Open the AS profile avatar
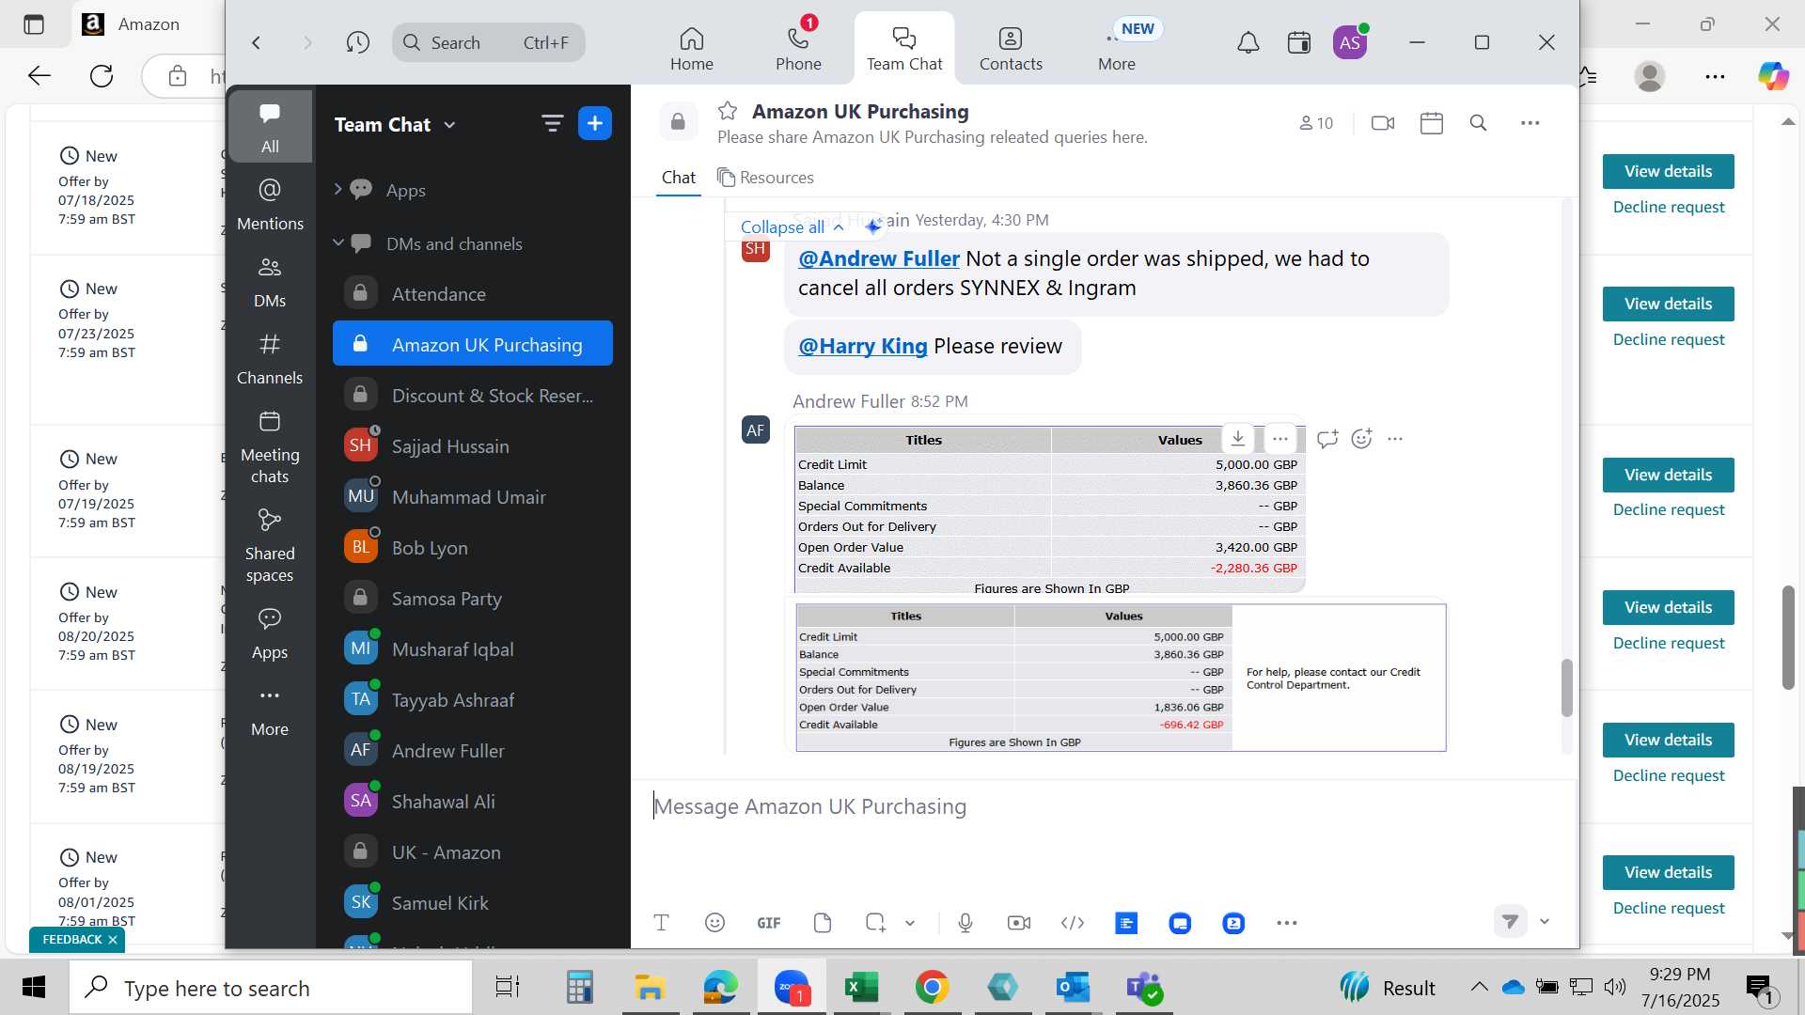1805x1015 pixels. pos(1350,42)
